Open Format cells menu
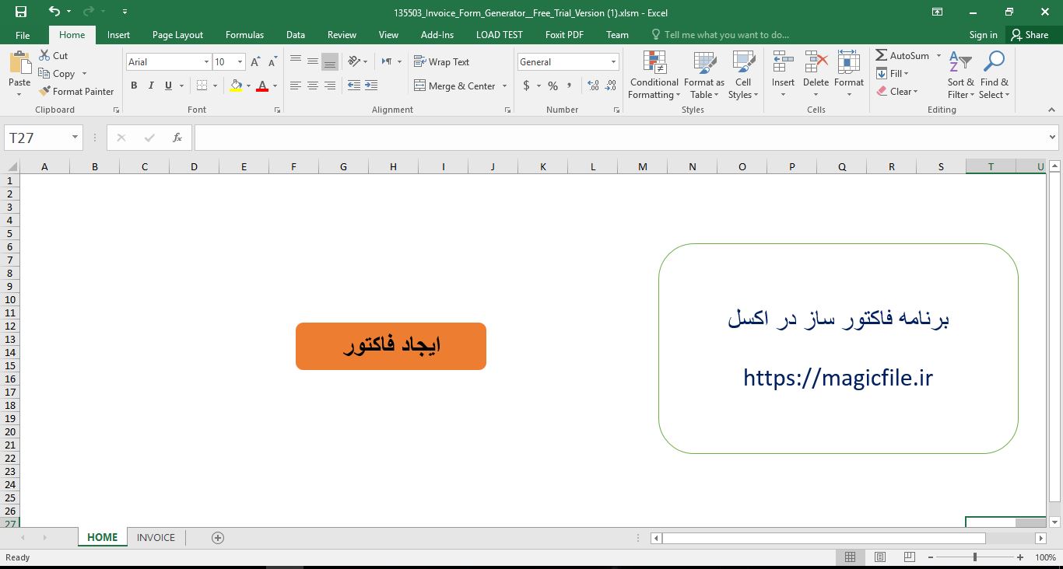The width and height of the screenshot is (1063, 569). [849, 75]
